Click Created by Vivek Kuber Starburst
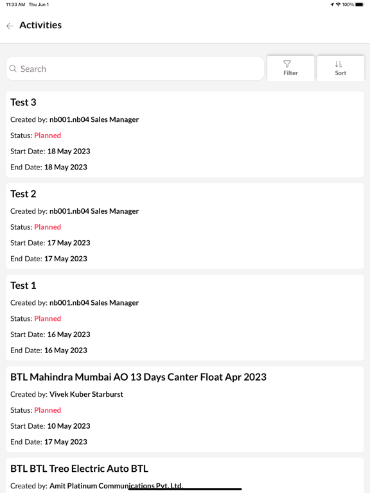 67,394
